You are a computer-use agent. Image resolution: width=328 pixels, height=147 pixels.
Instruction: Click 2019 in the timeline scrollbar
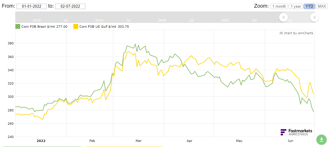(x=99, y=20)
